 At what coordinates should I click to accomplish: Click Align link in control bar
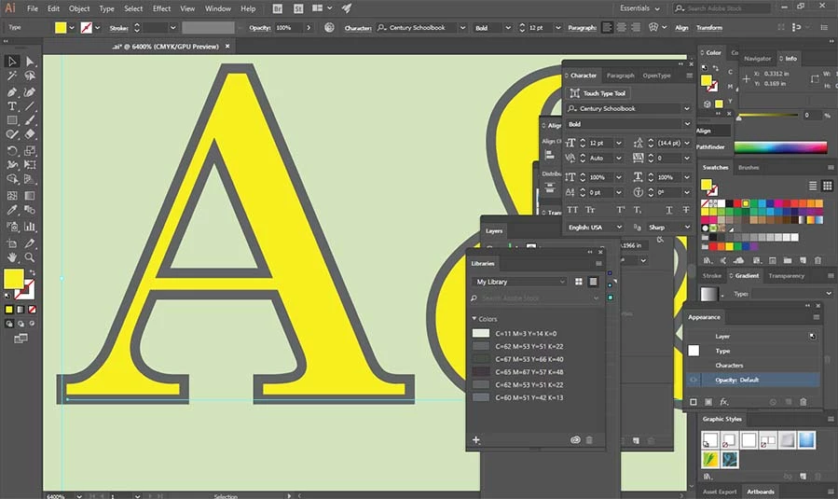pyautogui.click(x=681, y=27)
